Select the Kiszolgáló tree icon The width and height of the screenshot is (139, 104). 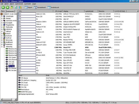[x=4, y=23]
